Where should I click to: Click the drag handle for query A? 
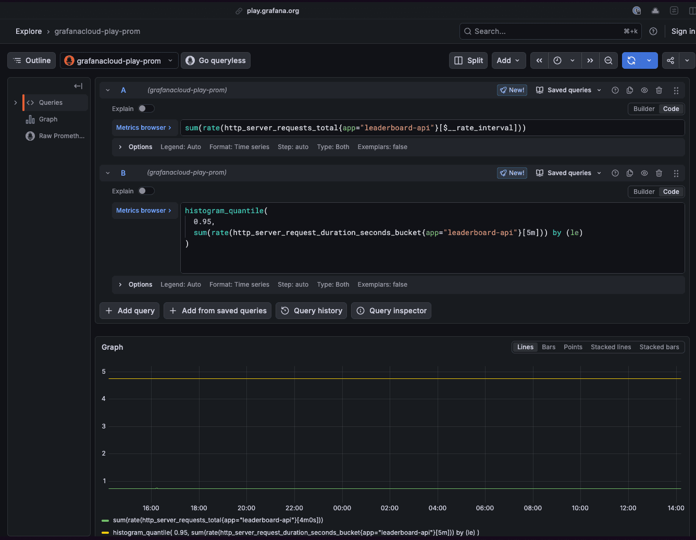(x=676, y=90)
